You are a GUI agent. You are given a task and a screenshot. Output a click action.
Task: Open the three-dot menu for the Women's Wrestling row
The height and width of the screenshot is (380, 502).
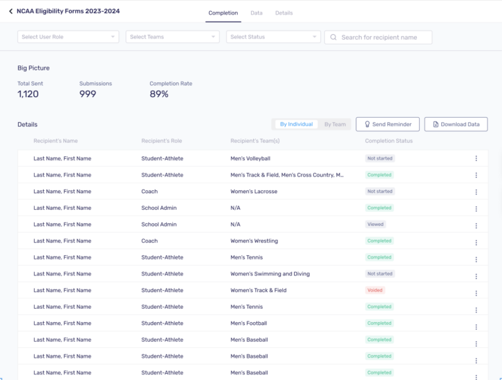pyautogui.click(x=476, y=241)
